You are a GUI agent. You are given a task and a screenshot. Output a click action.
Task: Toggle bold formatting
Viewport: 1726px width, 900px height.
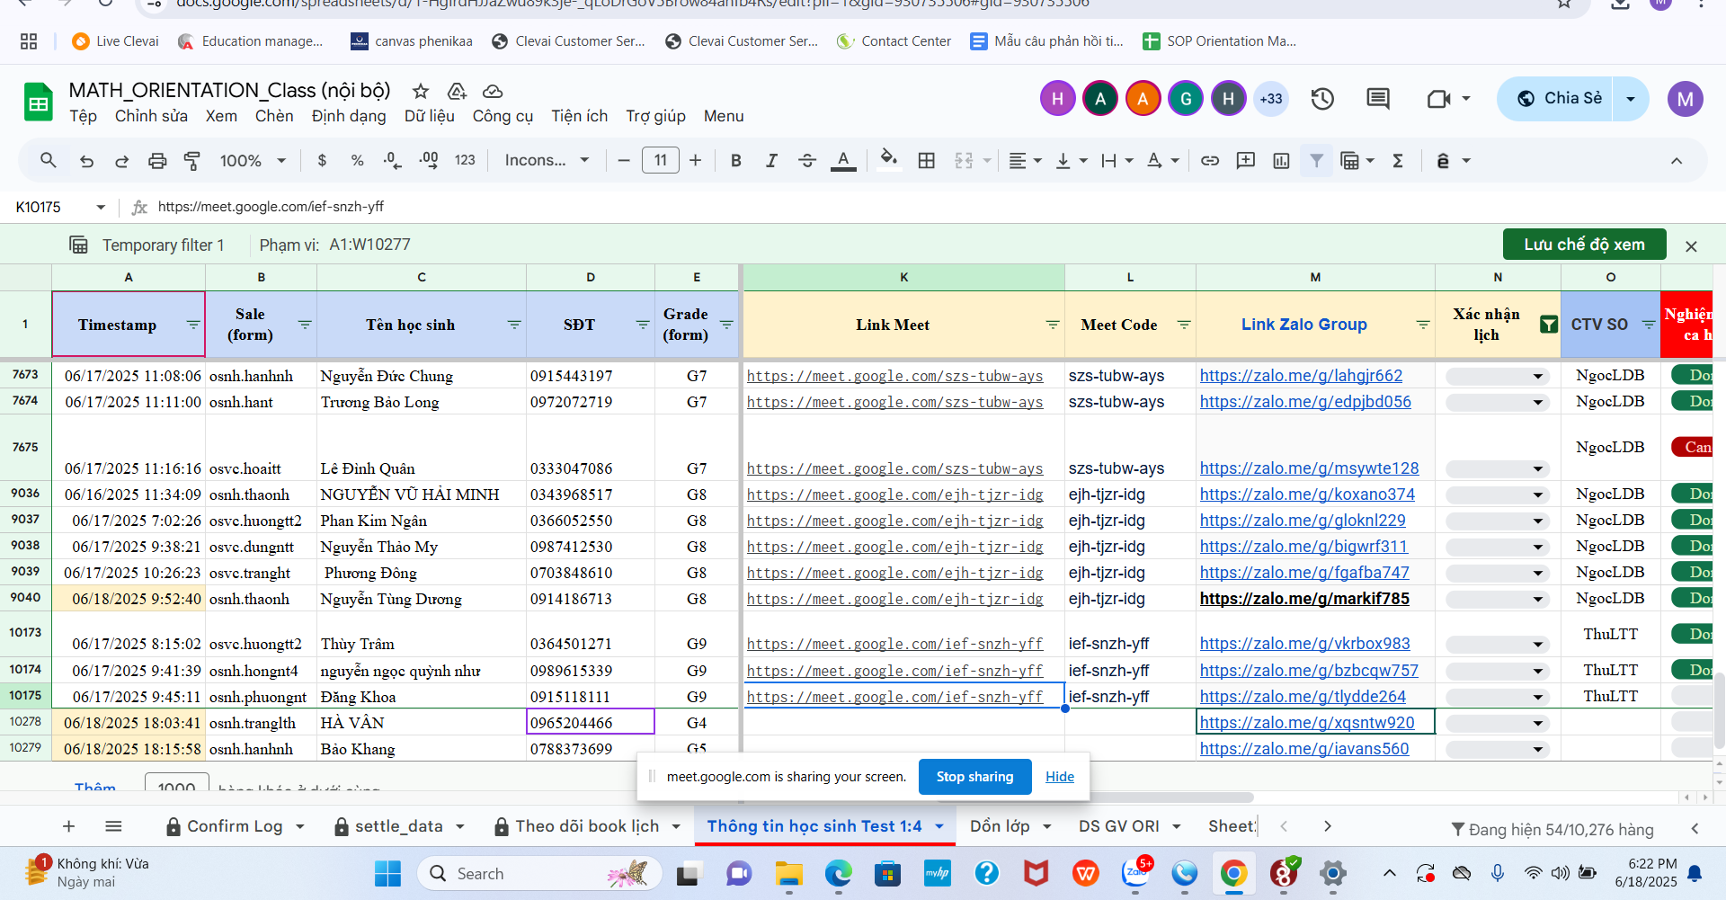pos(736,161)
